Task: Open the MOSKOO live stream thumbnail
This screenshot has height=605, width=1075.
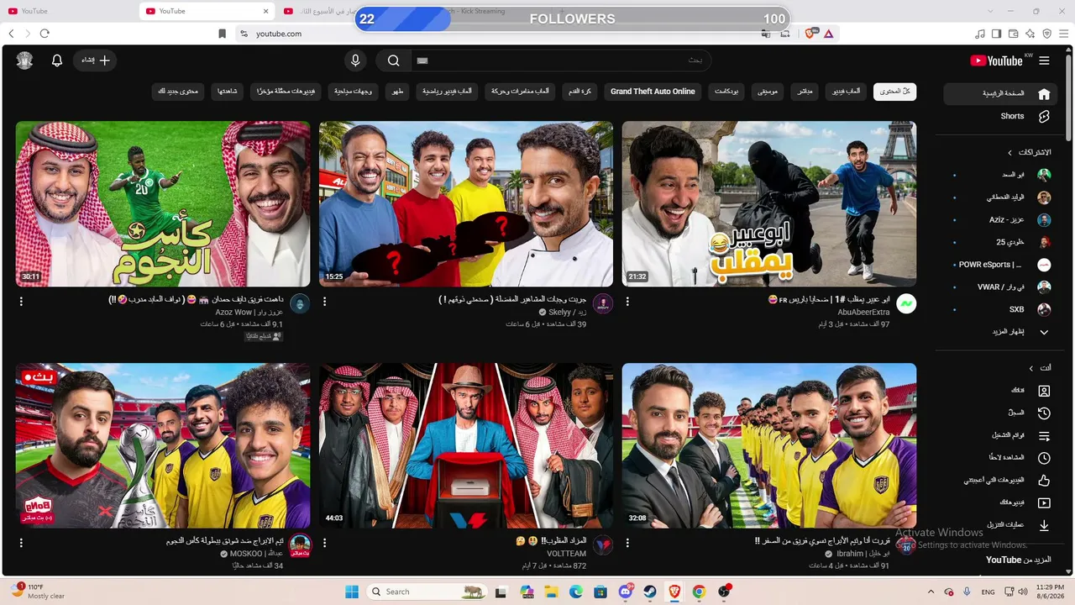Action: (163, 445)
